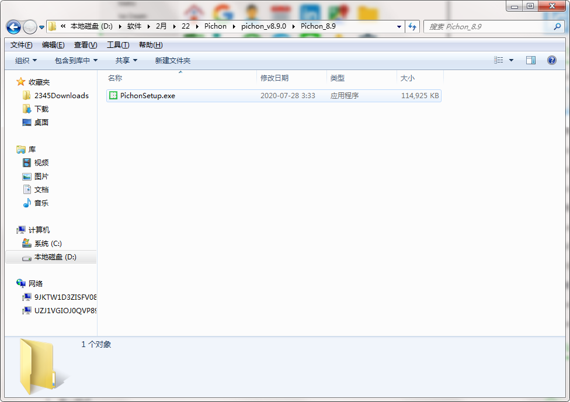Click 计算机 computer icon
The width and height of the screenshot is (570, 402).
click(x=20, y=230)
